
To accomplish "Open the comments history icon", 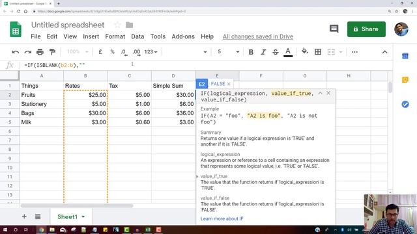I will 334,29.
